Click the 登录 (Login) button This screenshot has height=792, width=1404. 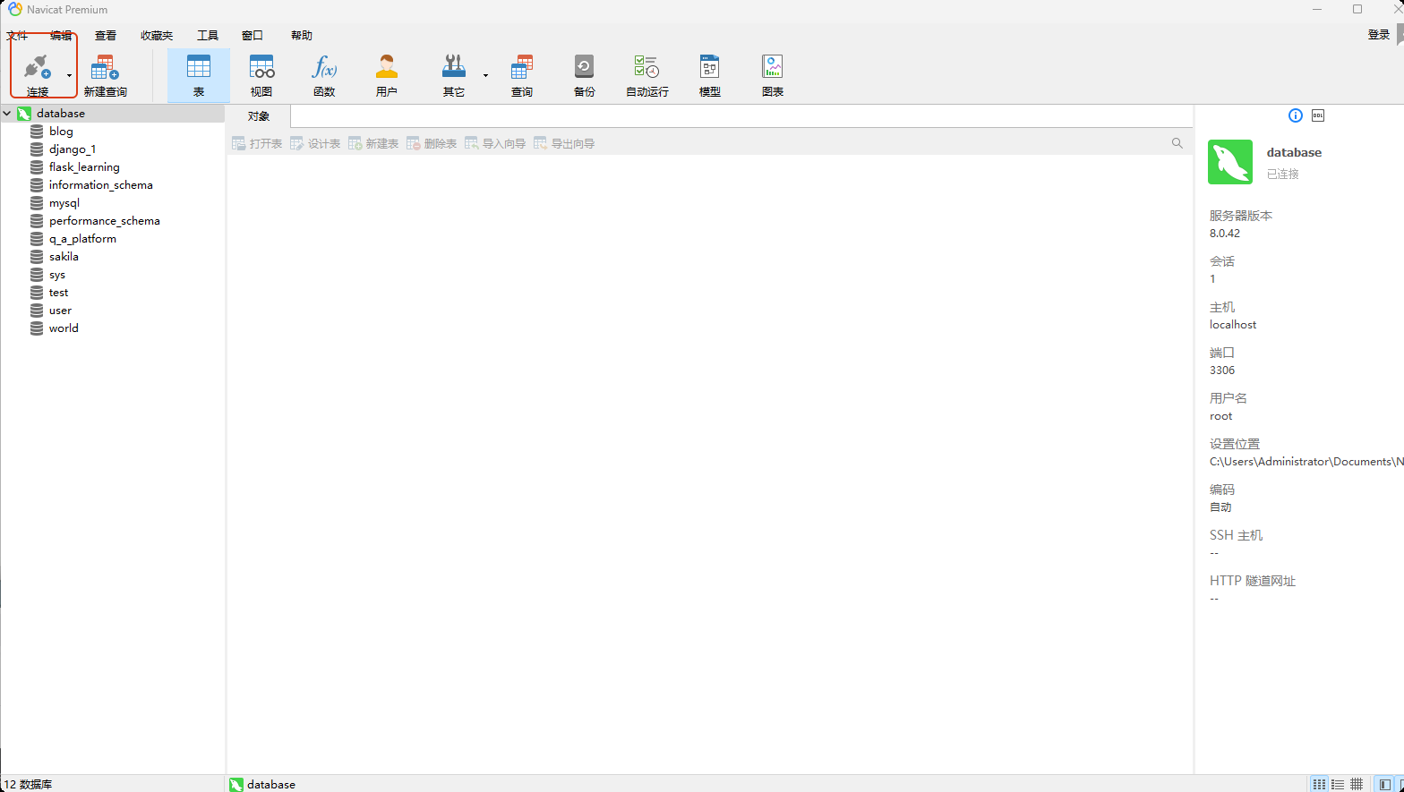[1379, 35]
